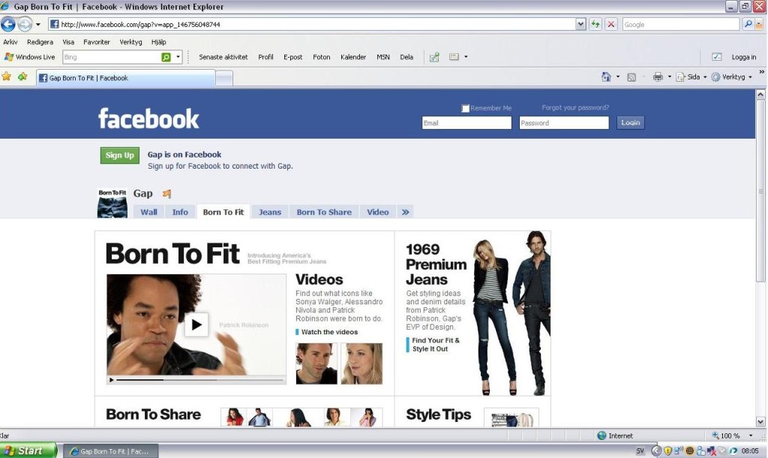Open the Arkiv menu
768x458 pixels.
pos(10,42)
